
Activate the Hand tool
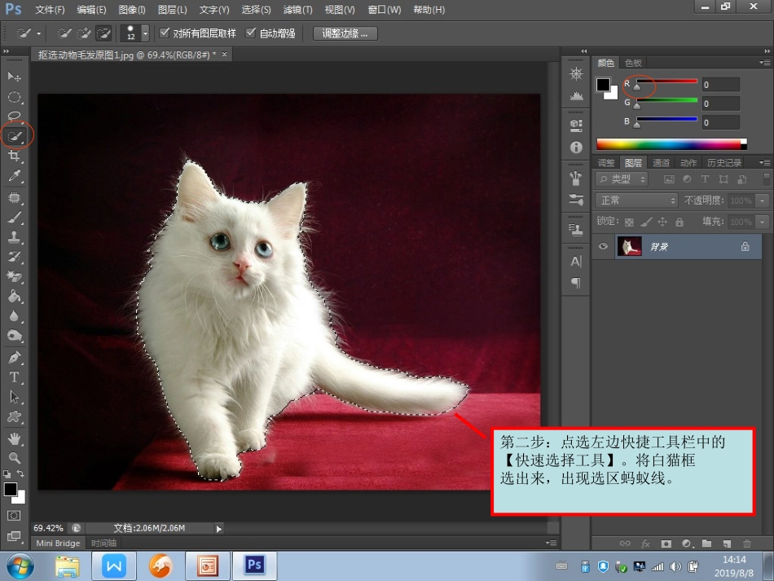(x=15, y=438)
